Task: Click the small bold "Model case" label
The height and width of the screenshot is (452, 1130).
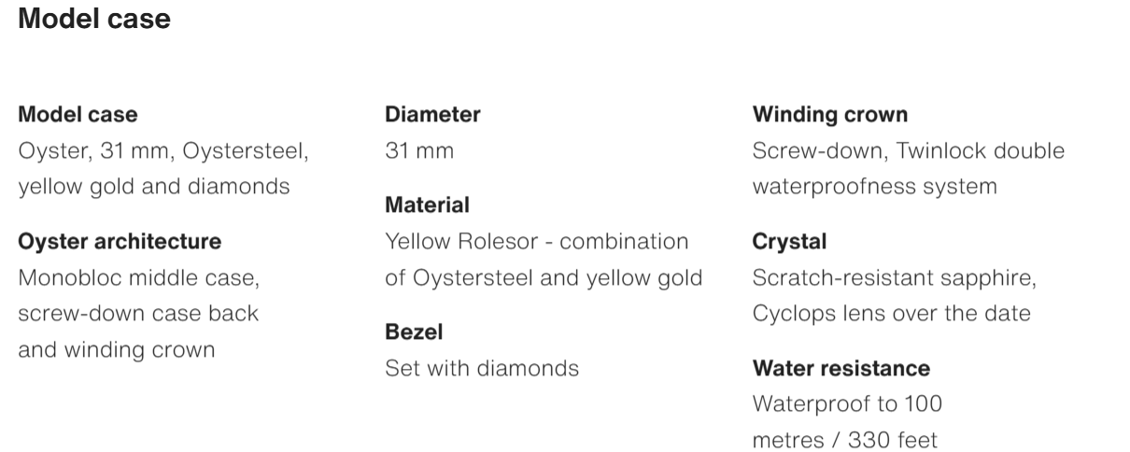Action: pos(78,115)
